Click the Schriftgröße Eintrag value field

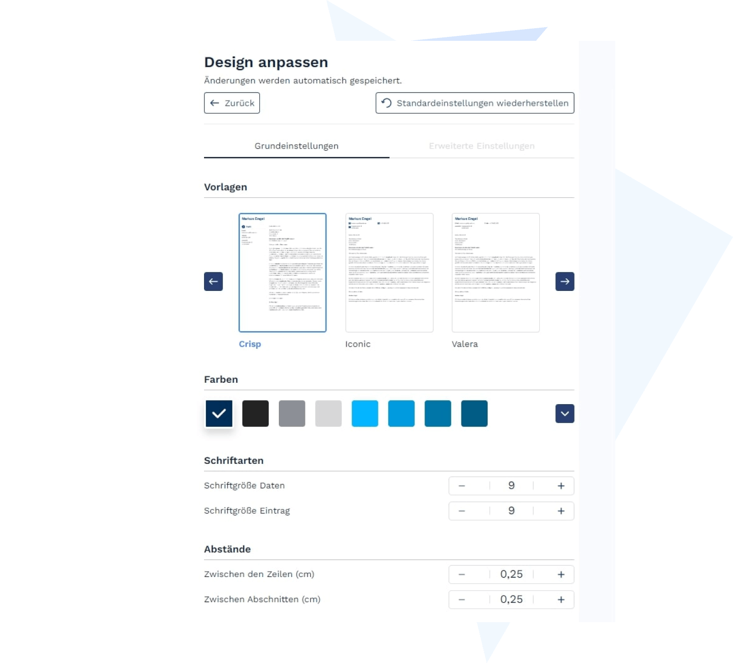pos(511,511)
